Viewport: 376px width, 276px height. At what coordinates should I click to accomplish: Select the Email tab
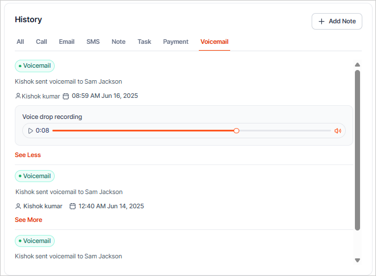pos(67,42)
